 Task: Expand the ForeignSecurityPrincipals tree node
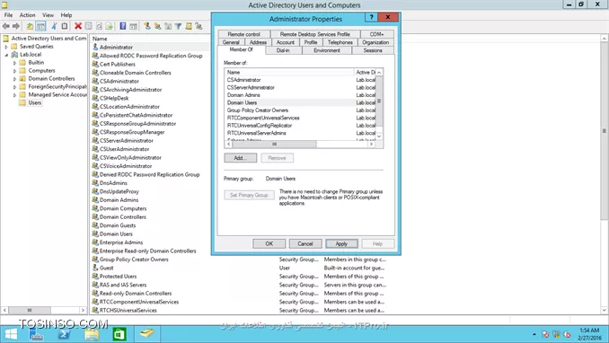click(x=14, y=87)
